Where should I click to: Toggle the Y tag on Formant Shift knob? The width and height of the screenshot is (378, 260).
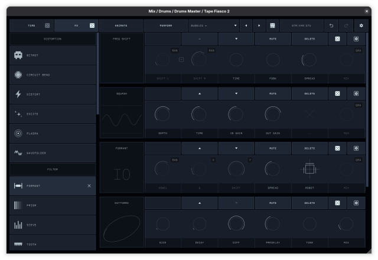[250, 160]
